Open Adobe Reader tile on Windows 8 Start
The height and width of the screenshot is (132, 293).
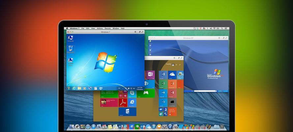(x=123, y=102)
